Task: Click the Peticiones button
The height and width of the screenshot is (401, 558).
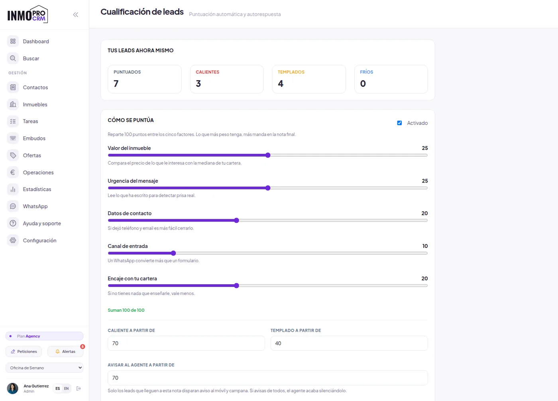Action: pyautogui.click(x=24, y=352)
